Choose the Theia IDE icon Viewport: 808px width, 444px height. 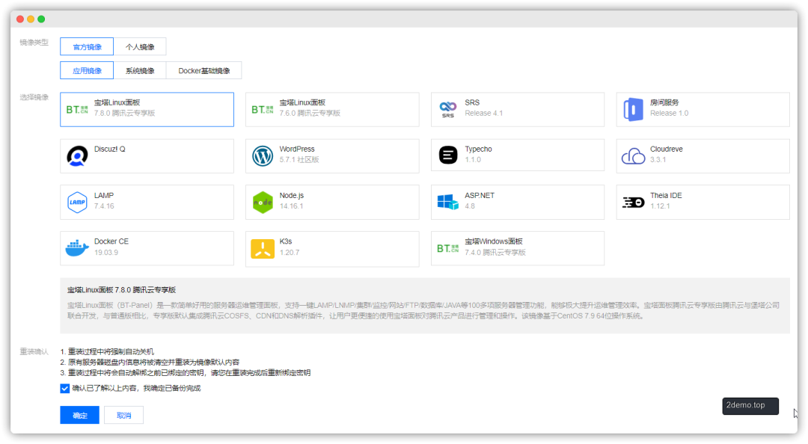point(634,203)
